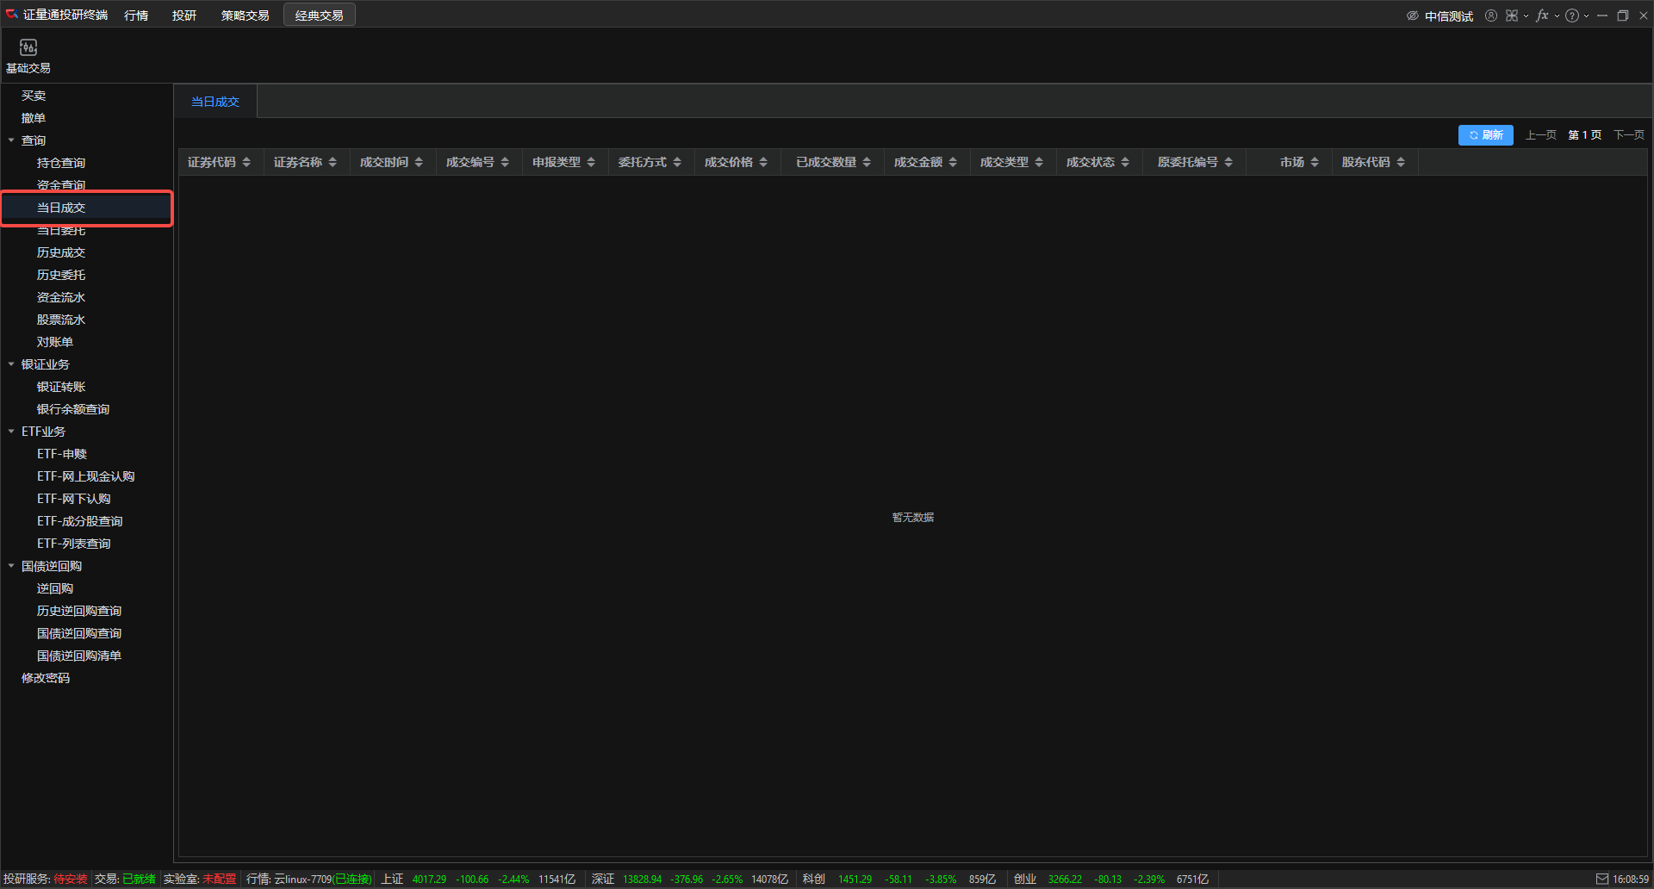
Task: Open the user account profile icon
Action: 1490,16
